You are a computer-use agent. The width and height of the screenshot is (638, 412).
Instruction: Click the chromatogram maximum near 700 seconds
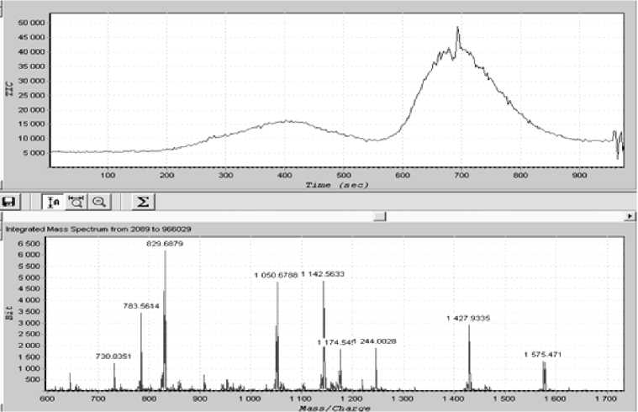tap(458, 29)
